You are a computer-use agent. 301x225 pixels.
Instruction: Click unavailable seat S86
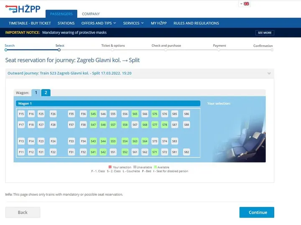click(x=186, y=114)
